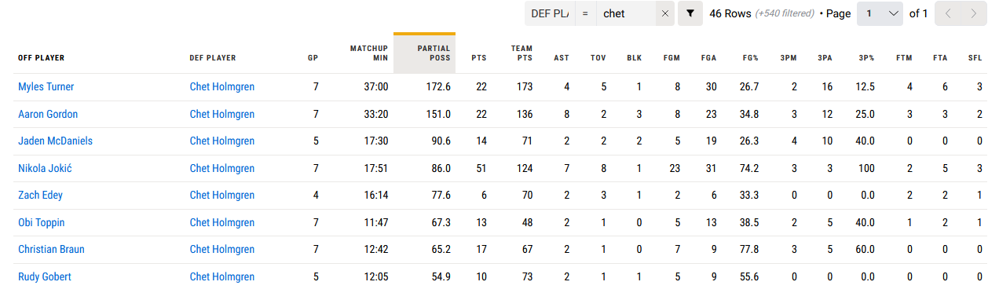The image size is (999, 289).
Task: Sort table by 3P% column
Action: [x=866, y=58]
